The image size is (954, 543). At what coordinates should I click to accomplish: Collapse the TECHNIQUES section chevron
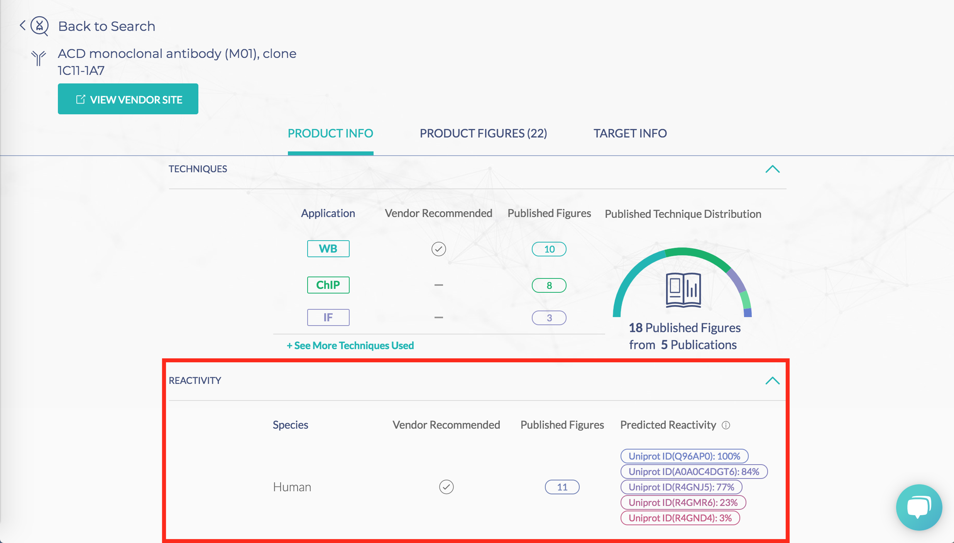[773, 169]
